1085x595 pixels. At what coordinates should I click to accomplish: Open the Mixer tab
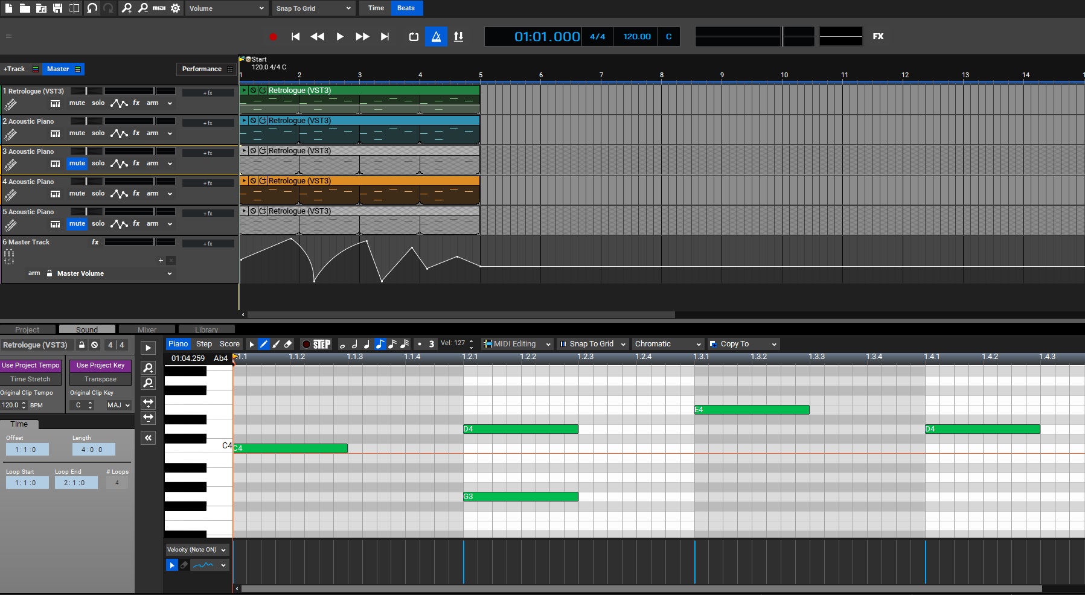[147, 329]
